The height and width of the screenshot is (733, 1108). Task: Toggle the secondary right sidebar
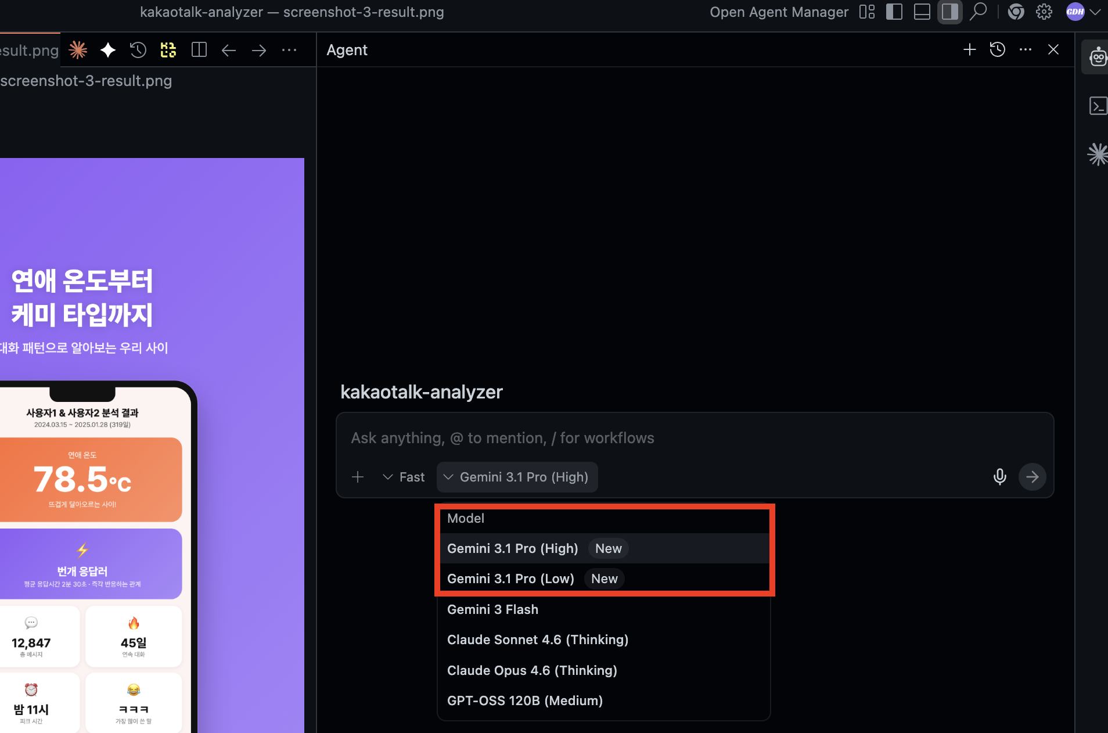click(950, 12)
